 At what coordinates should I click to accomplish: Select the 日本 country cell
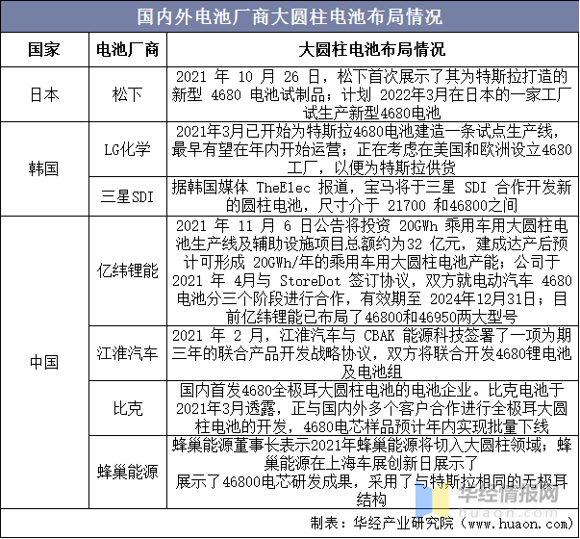(44, 94)
